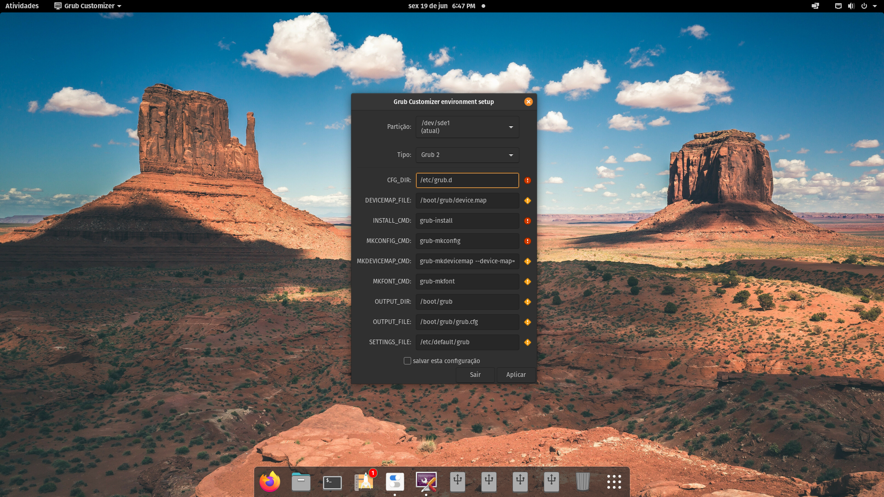Open Atividades overview
The height and width of the screenshot is (497, 884).
tap(22, 6)
